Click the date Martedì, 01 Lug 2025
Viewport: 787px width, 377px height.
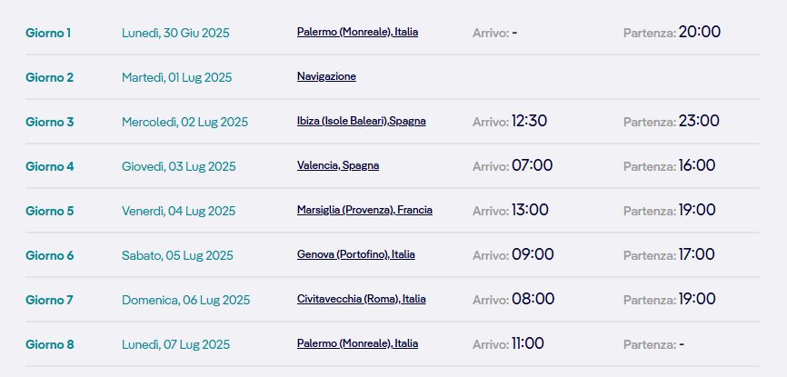[176, 78]
